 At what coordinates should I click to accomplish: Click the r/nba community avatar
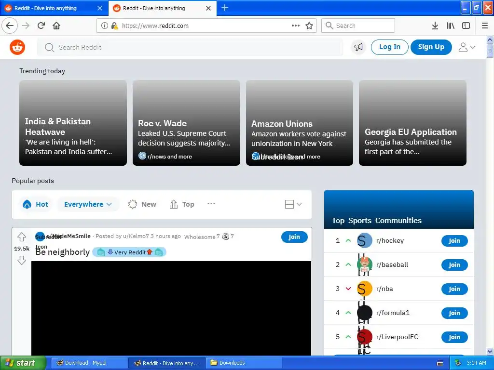(x=365, y=289)
